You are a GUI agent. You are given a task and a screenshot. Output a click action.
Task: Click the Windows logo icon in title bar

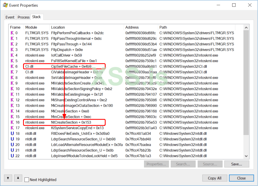coord(5,5)
